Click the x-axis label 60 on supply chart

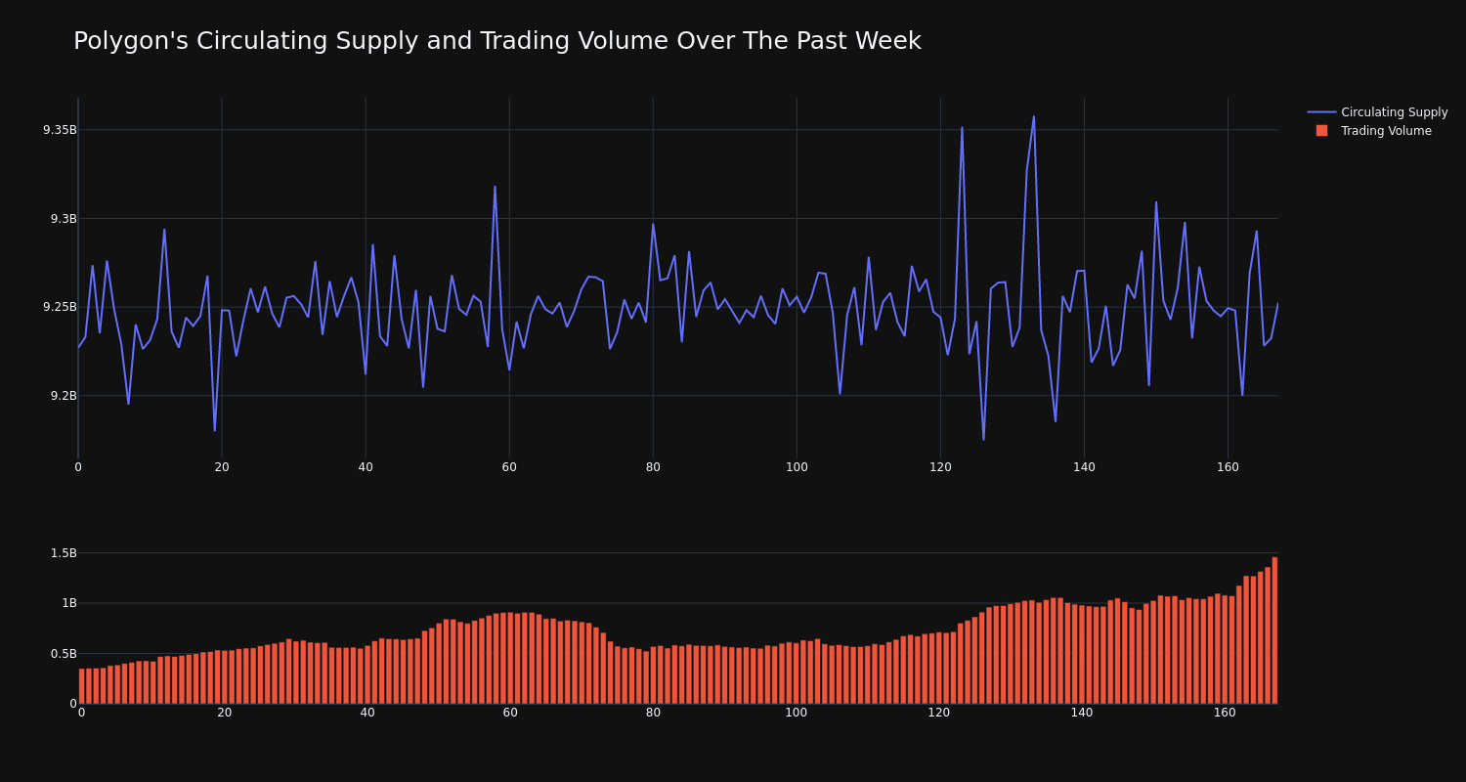tap(509, 467)
